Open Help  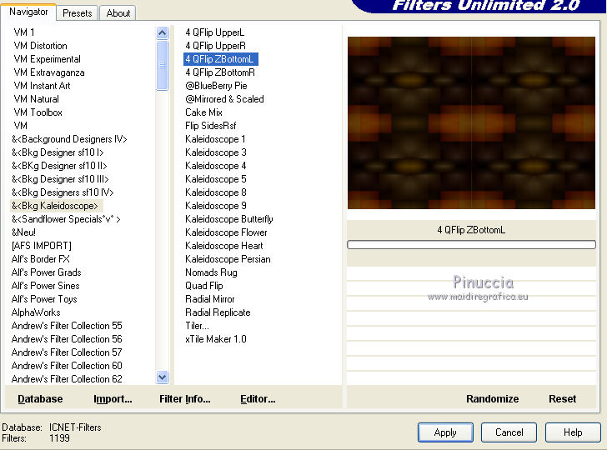click(573, 432)
